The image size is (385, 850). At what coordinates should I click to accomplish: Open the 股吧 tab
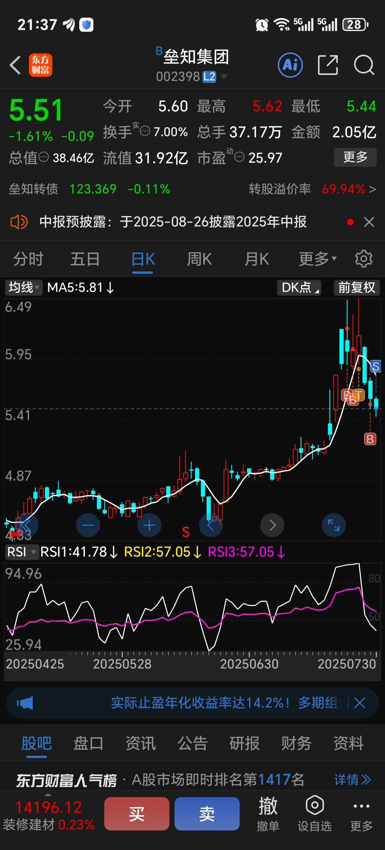point(36,743)
